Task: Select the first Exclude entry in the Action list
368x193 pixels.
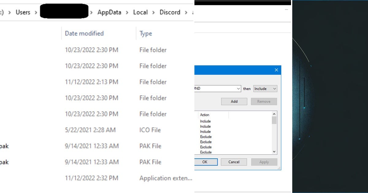Action: point(205,137)
